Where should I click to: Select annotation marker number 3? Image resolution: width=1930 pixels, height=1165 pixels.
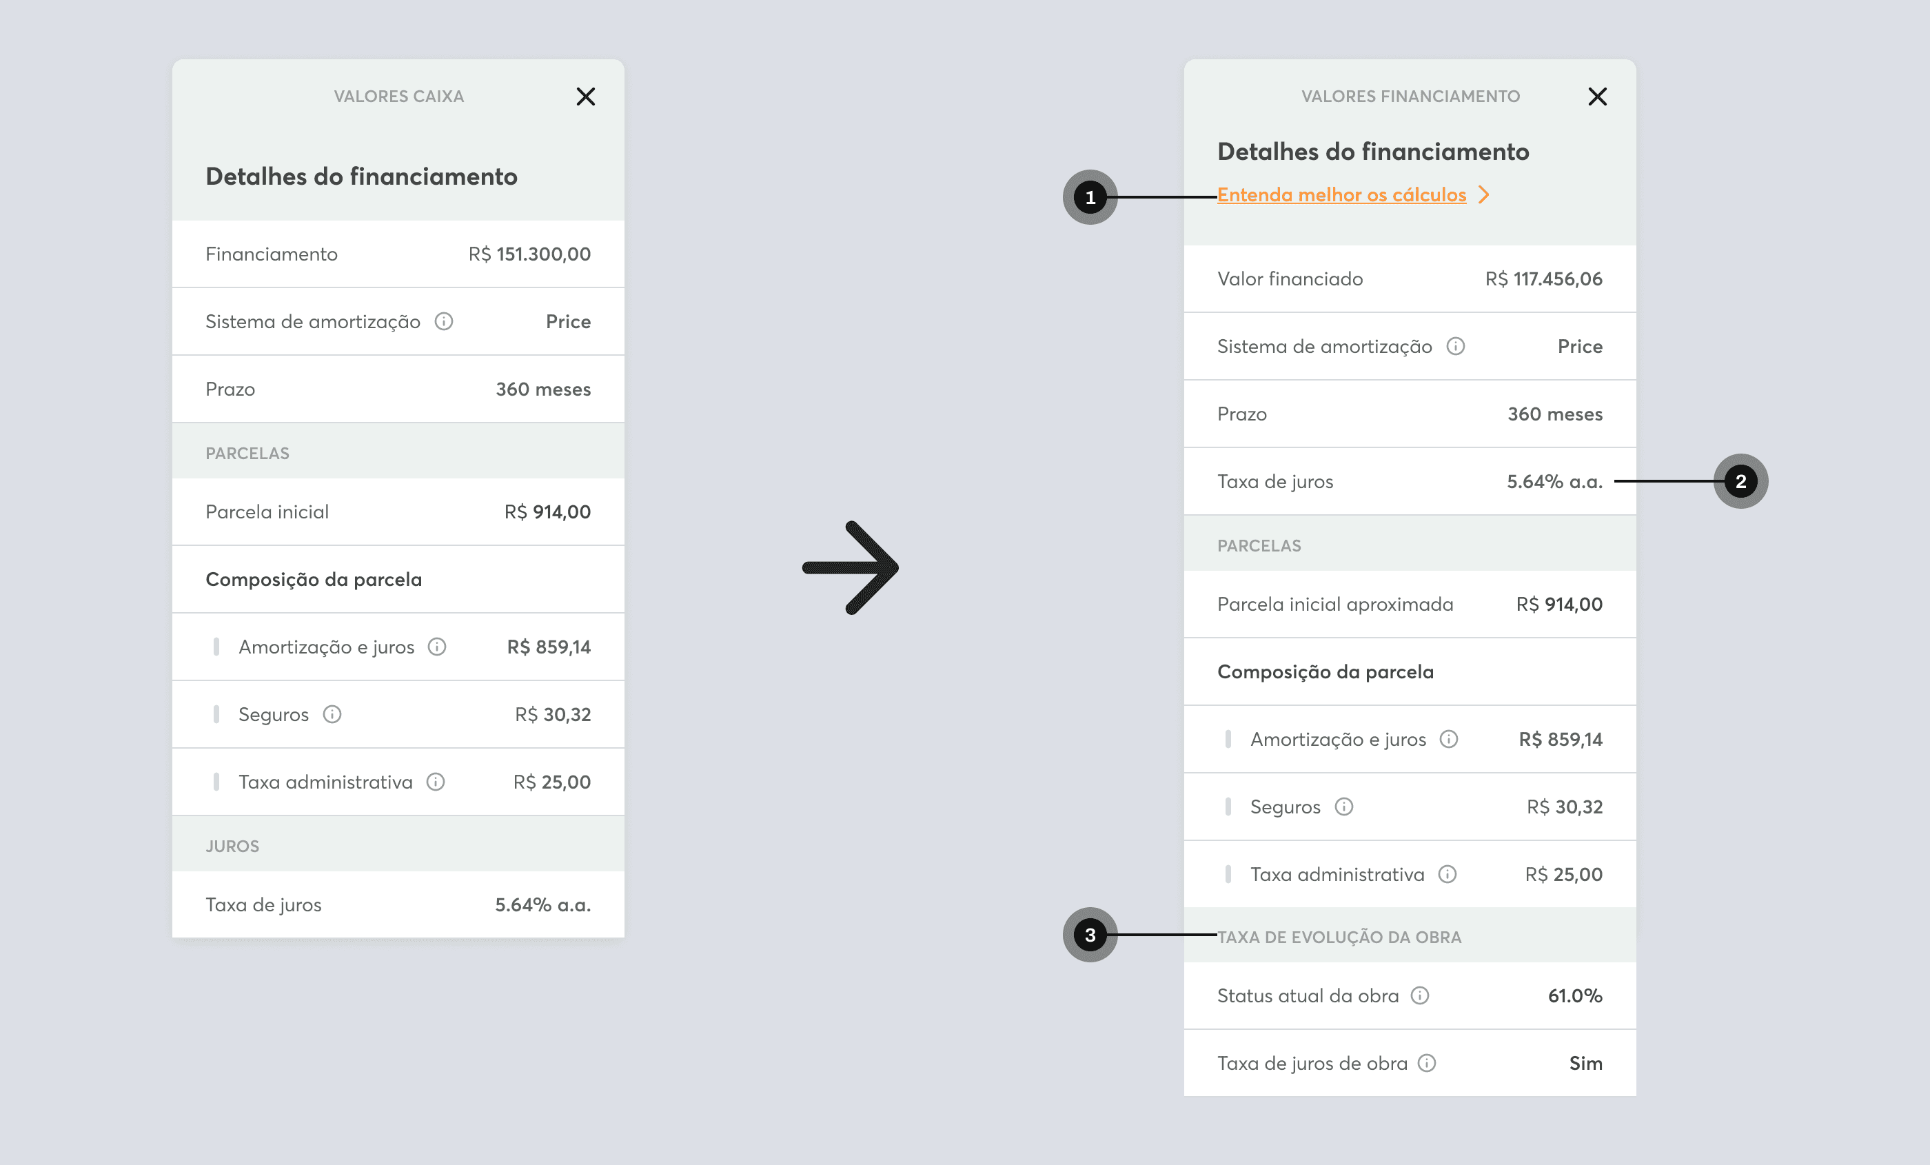pos(1090,935)
